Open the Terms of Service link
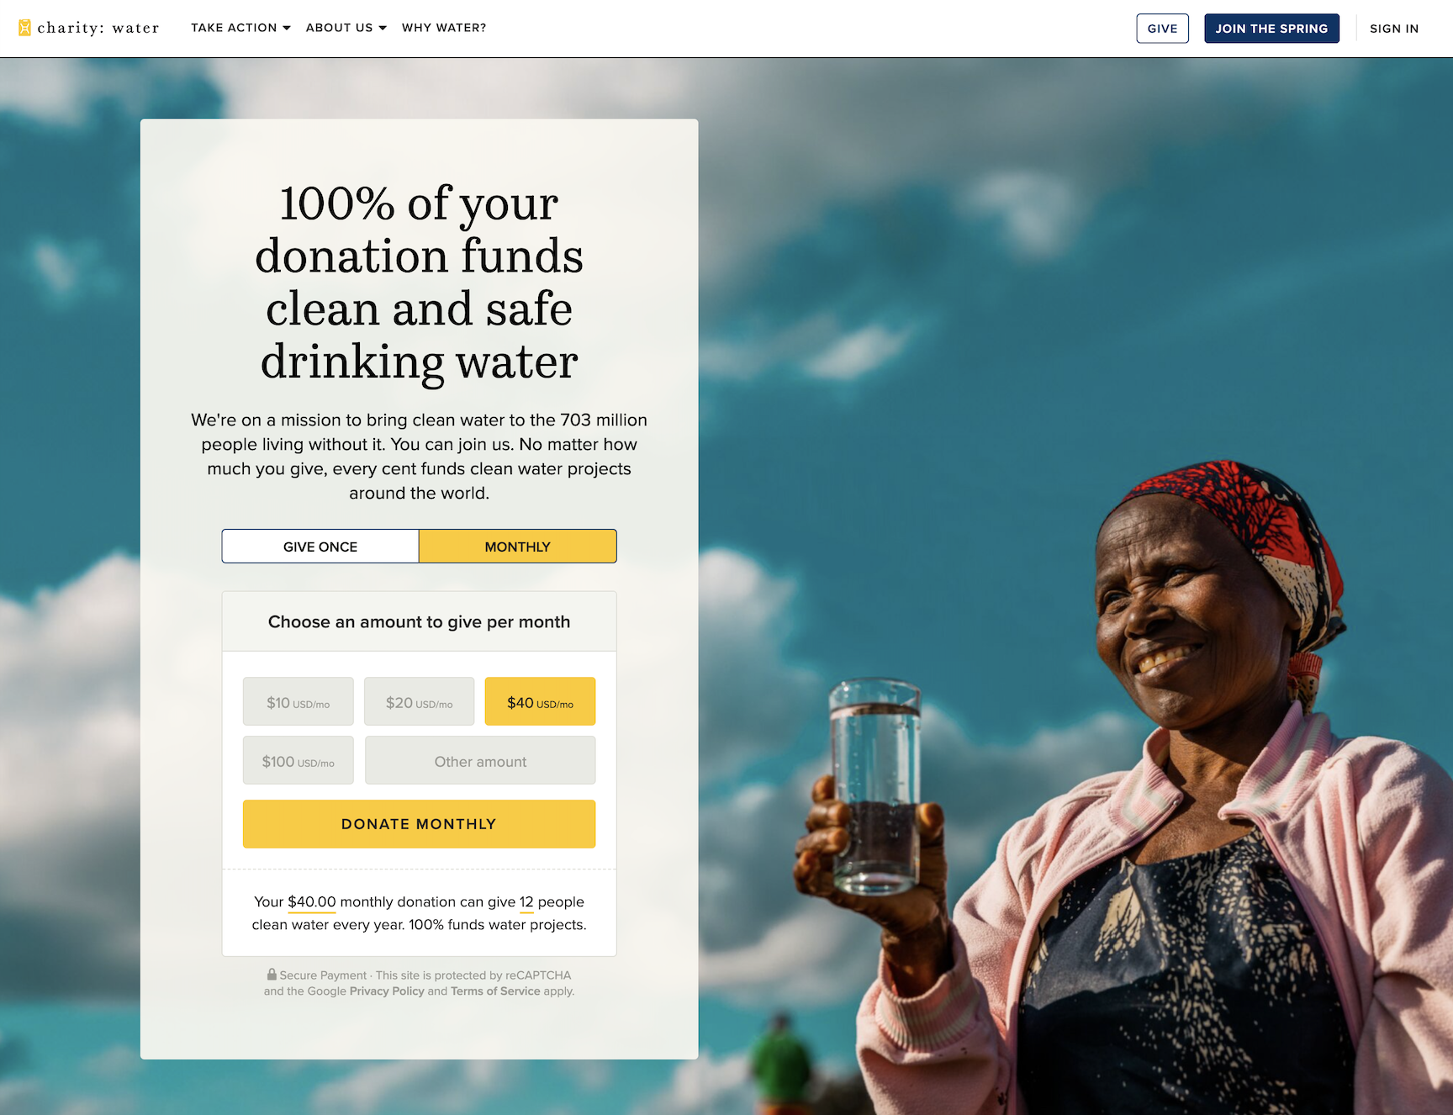 495,991
